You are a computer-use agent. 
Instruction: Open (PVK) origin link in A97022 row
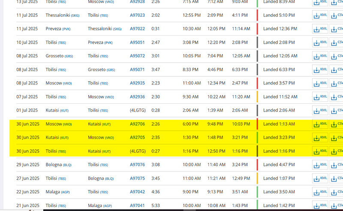coord(66,29)
